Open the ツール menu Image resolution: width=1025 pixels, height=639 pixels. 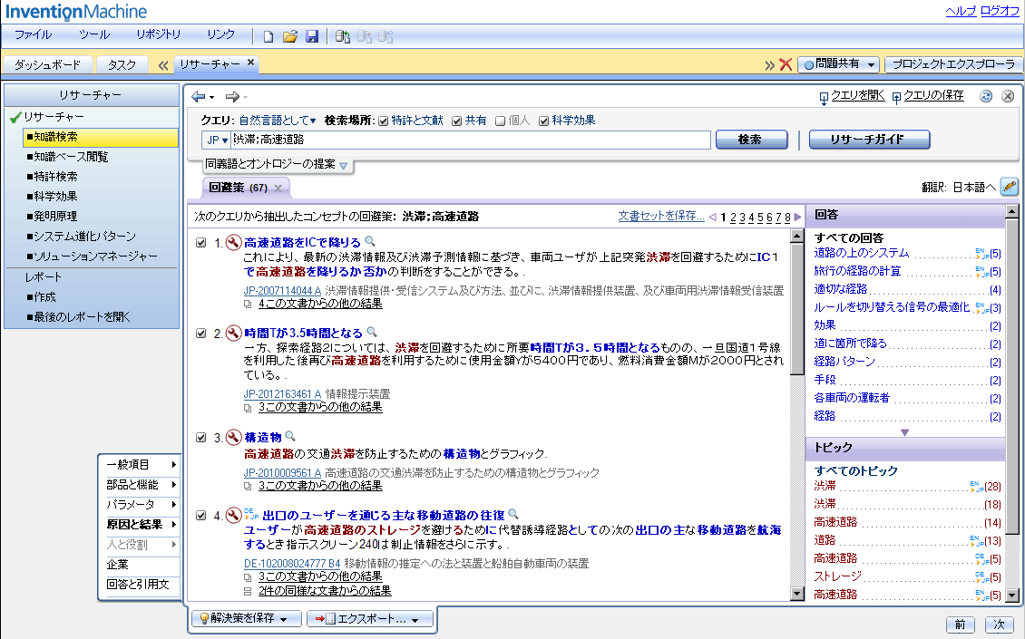(94, 34)
